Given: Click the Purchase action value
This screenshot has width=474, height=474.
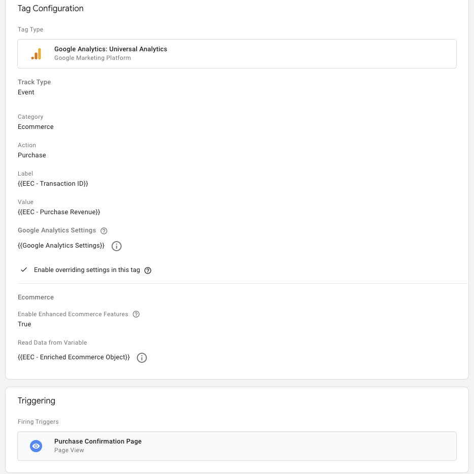Looking at the screenshot, I should [x=32, y=155].
